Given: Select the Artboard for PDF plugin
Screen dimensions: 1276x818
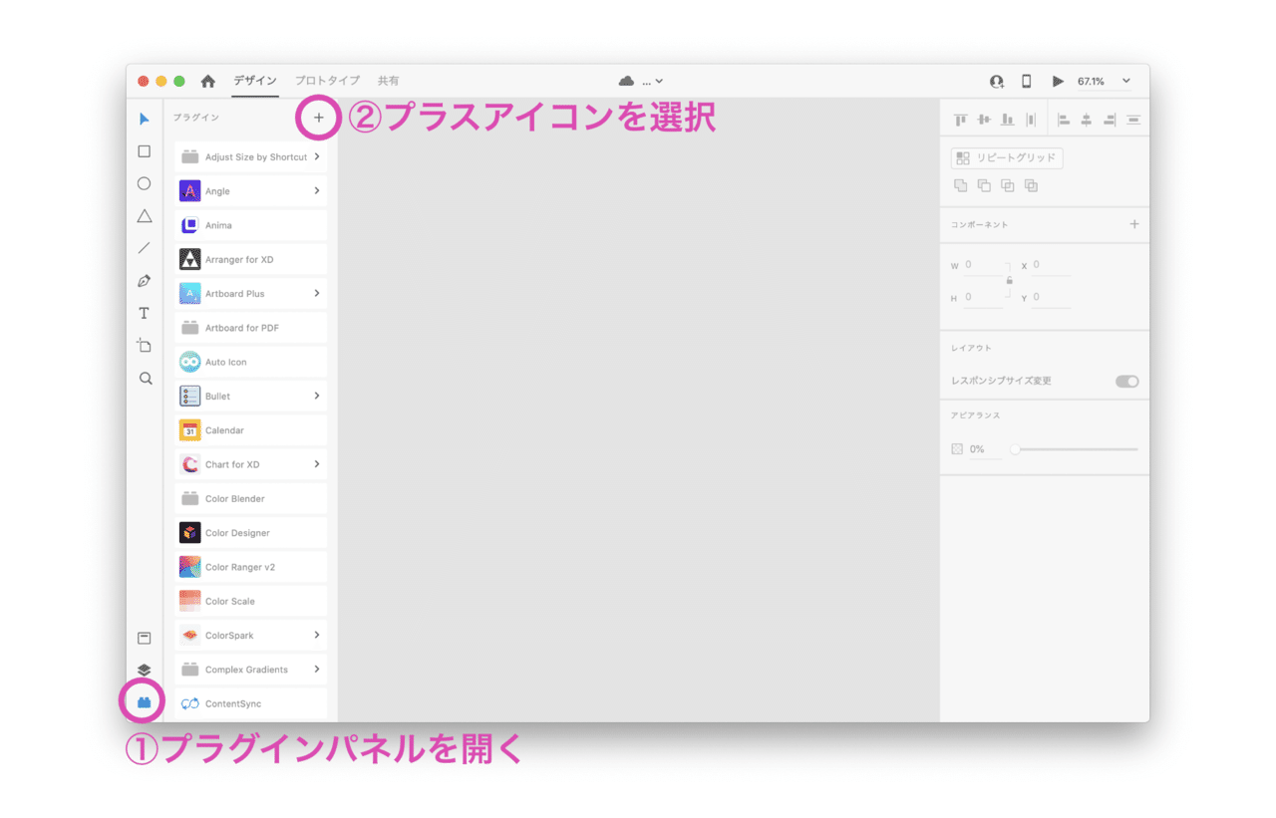Looking at the screenshot, I should 251,328.
